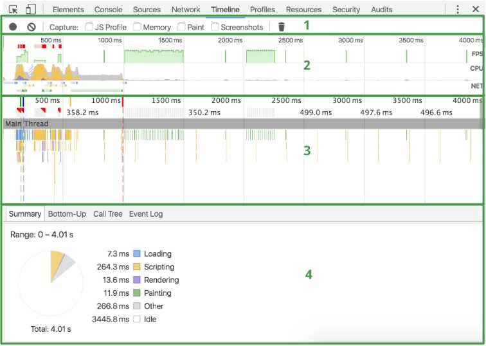
Task: Click the 3445.8 ms Idle value
Action: 111,319
